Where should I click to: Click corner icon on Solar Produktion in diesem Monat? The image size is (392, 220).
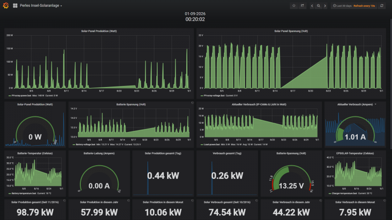[193, 200]
